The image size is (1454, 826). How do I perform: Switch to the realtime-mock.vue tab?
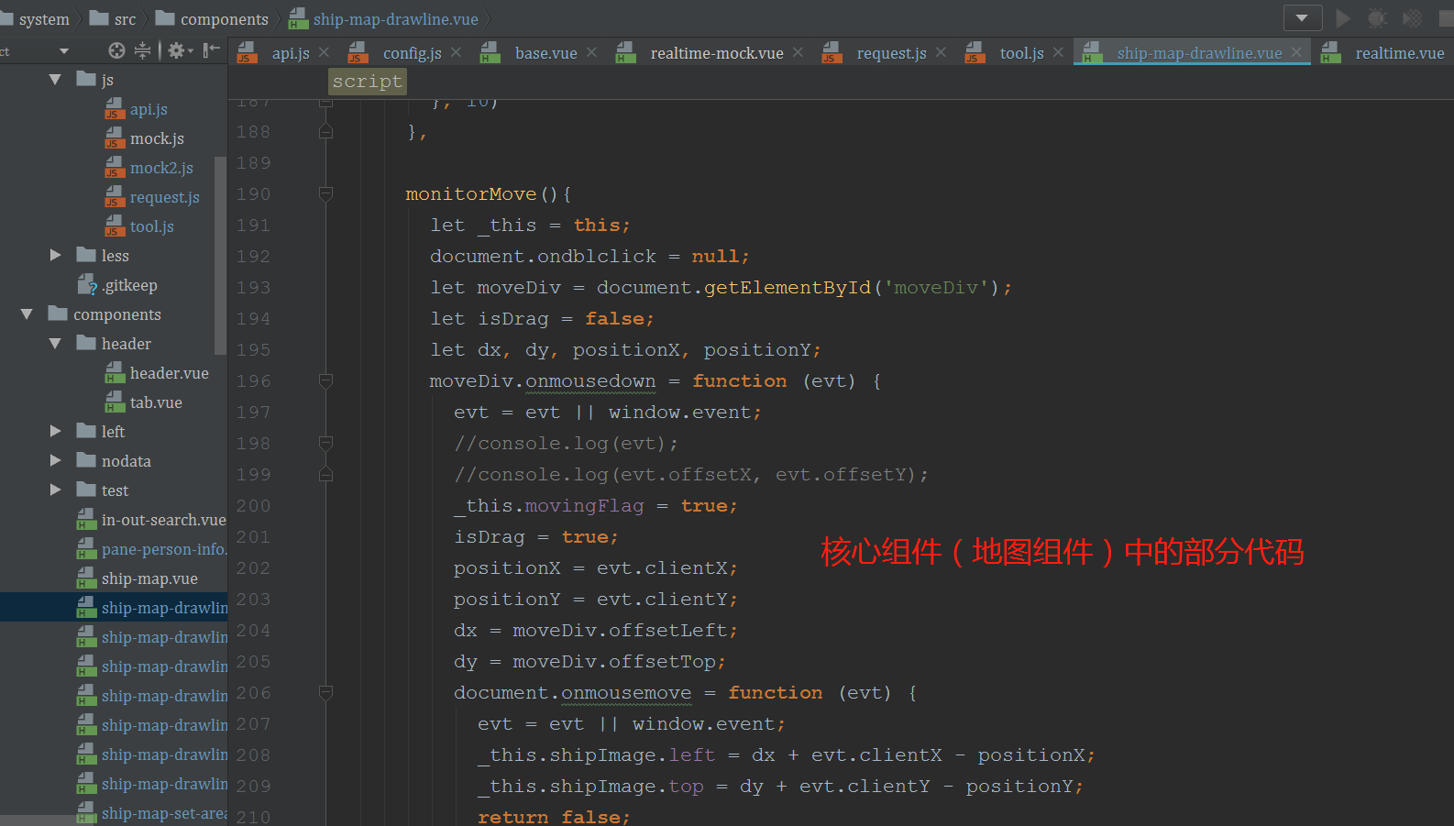tap(716, 53)
